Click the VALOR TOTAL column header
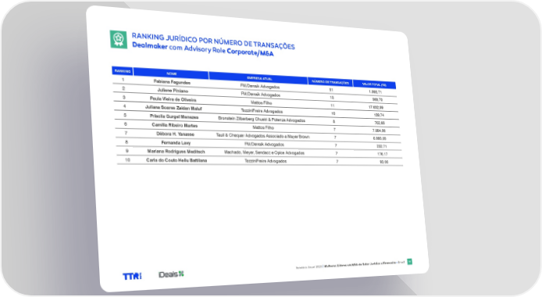The image size is (542, 297). click(374, 84)
